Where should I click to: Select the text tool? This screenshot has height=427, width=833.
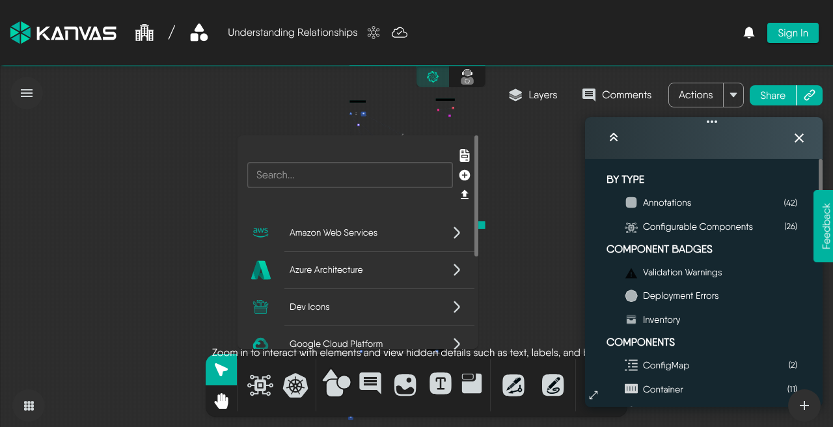[x=441, y=384]
